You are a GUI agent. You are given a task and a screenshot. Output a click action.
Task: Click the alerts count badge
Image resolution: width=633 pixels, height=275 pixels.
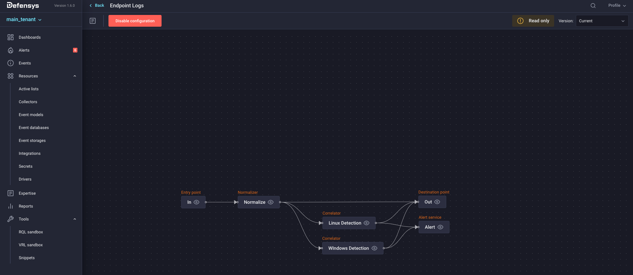pos(75,50)
